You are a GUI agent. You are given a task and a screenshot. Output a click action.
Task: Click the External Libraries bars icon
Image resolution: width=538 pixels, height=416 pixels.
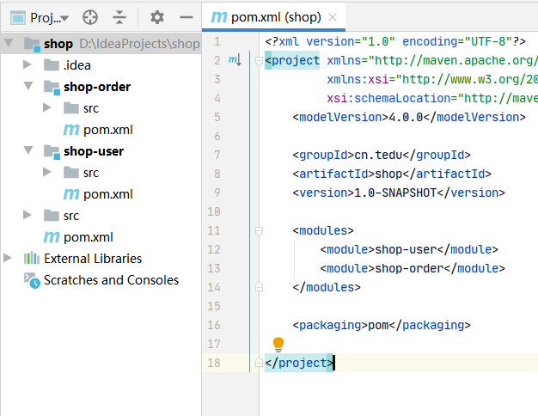32,258
